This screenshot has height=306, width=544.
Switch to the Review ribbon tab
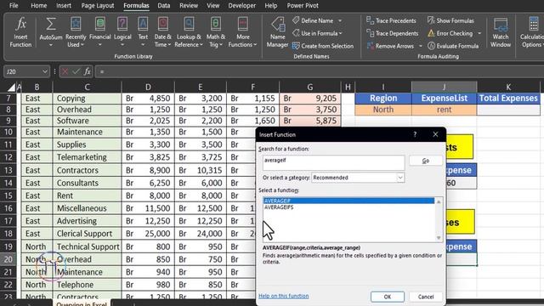189,6
